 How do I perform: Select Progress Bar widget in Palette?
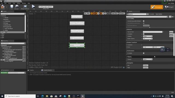(8, 27)
